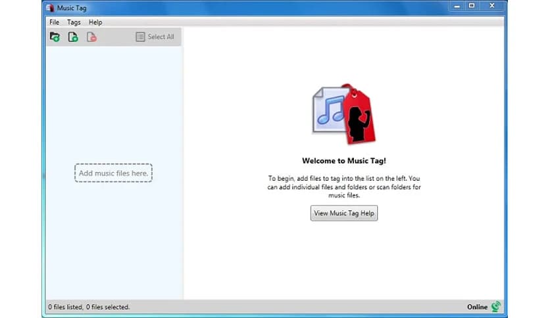Click View Music Tag Help button
Screen dimensions: 550x318
click(x=344, y=213)
